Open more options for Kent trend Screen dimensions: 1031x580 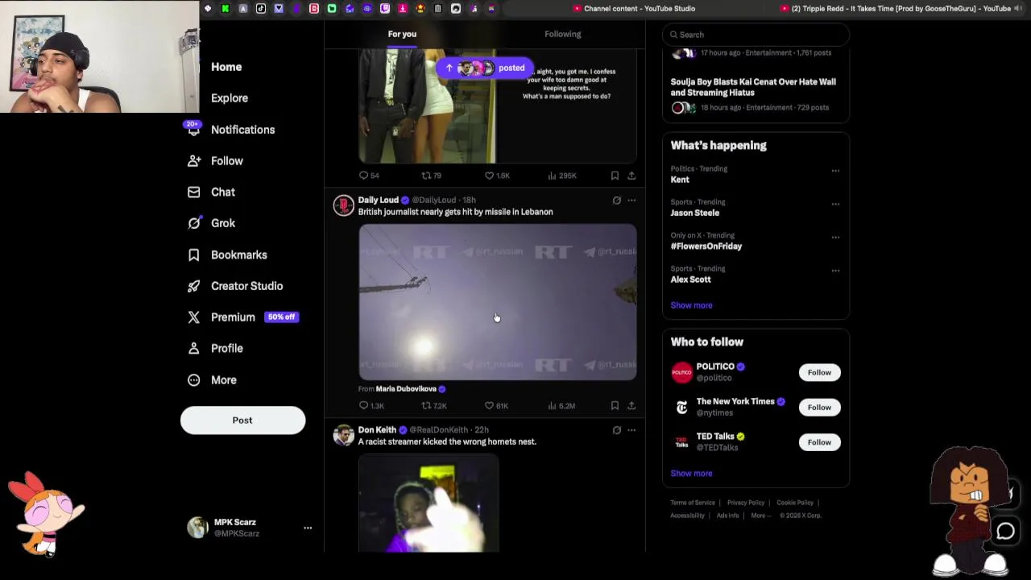tap(835, 171)
